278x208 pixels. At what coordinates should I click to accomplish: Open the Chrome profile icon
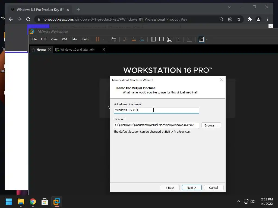pos(258,19)
